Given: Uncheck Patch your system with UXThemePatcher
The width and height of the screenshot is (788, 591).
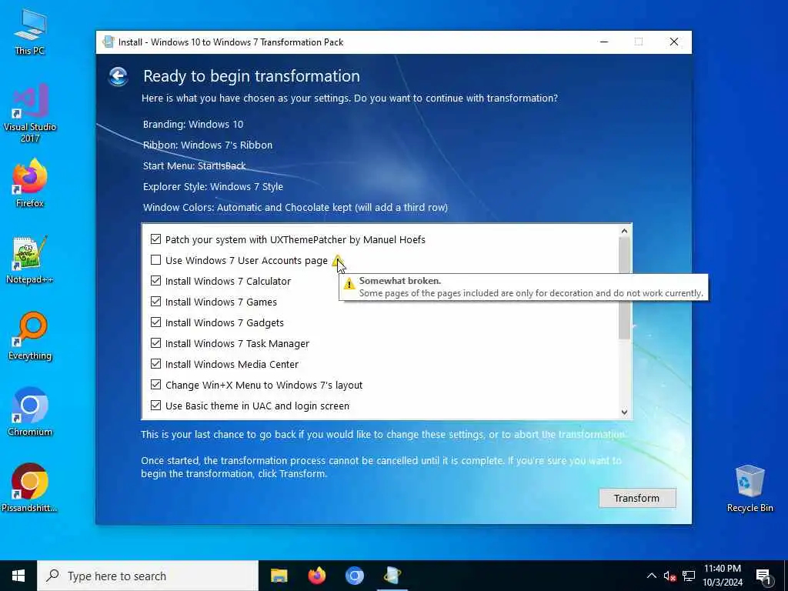Looking at the screenshot, I should [x=155, y=239].
